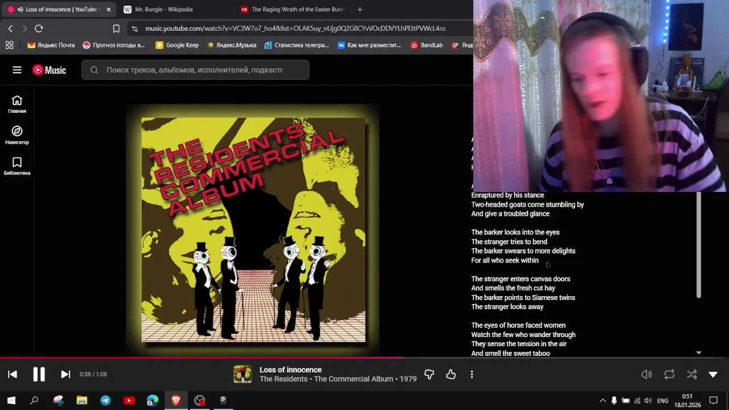Pause the current song

[x=39, y=374]
